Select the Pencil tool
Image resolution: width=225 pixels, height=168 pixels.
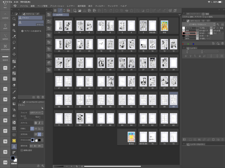tap(14, 67)
